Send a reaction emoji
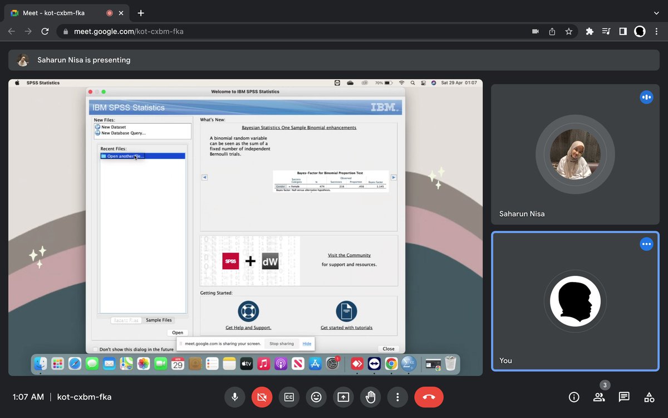Viewport: 668px width, 418px height. (x=316, y=397)
